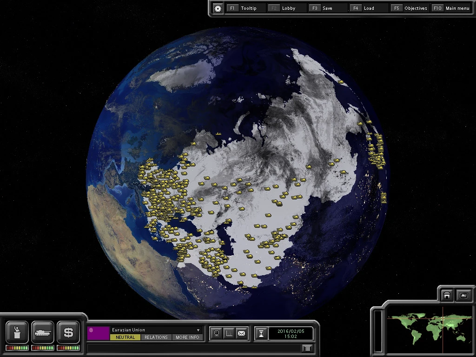Click the F3 Save menu item
Screen dimensions: 476x357
pyautogui.click(x=328, y=8)
